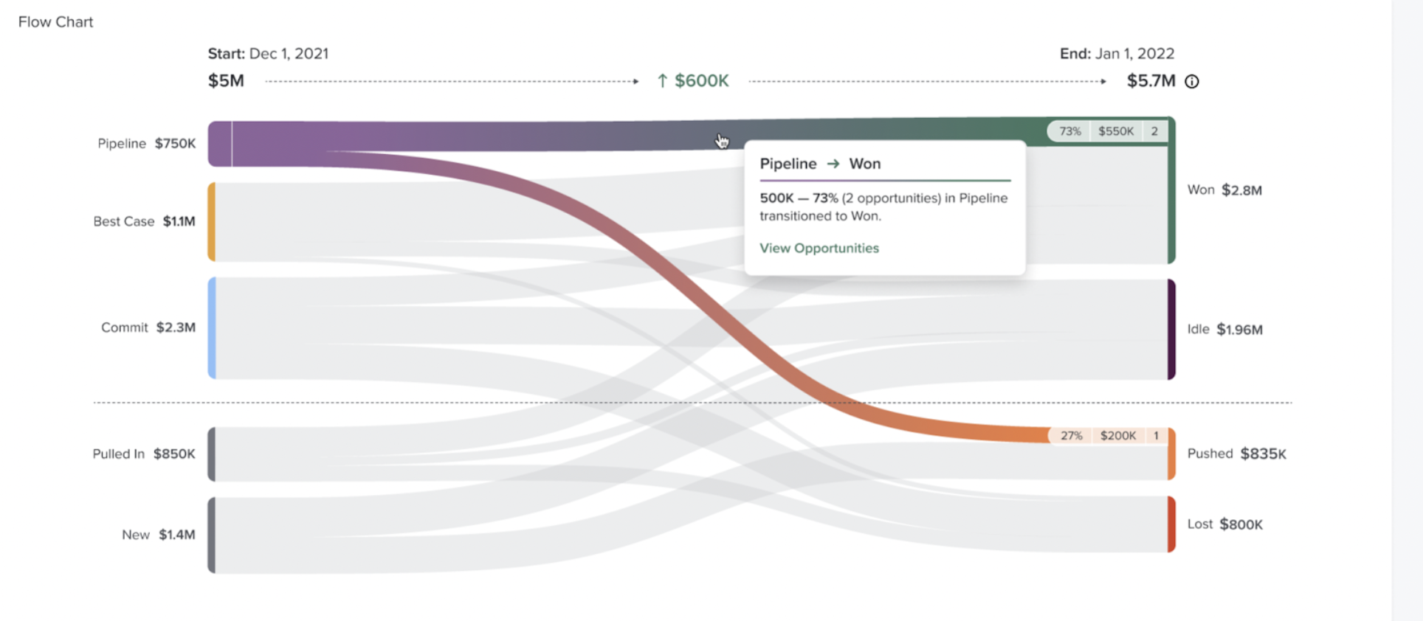The height and width of the screenshot is (621, 1423).
Task: Select the light blue Commit bar
Action: pos(212,328)
